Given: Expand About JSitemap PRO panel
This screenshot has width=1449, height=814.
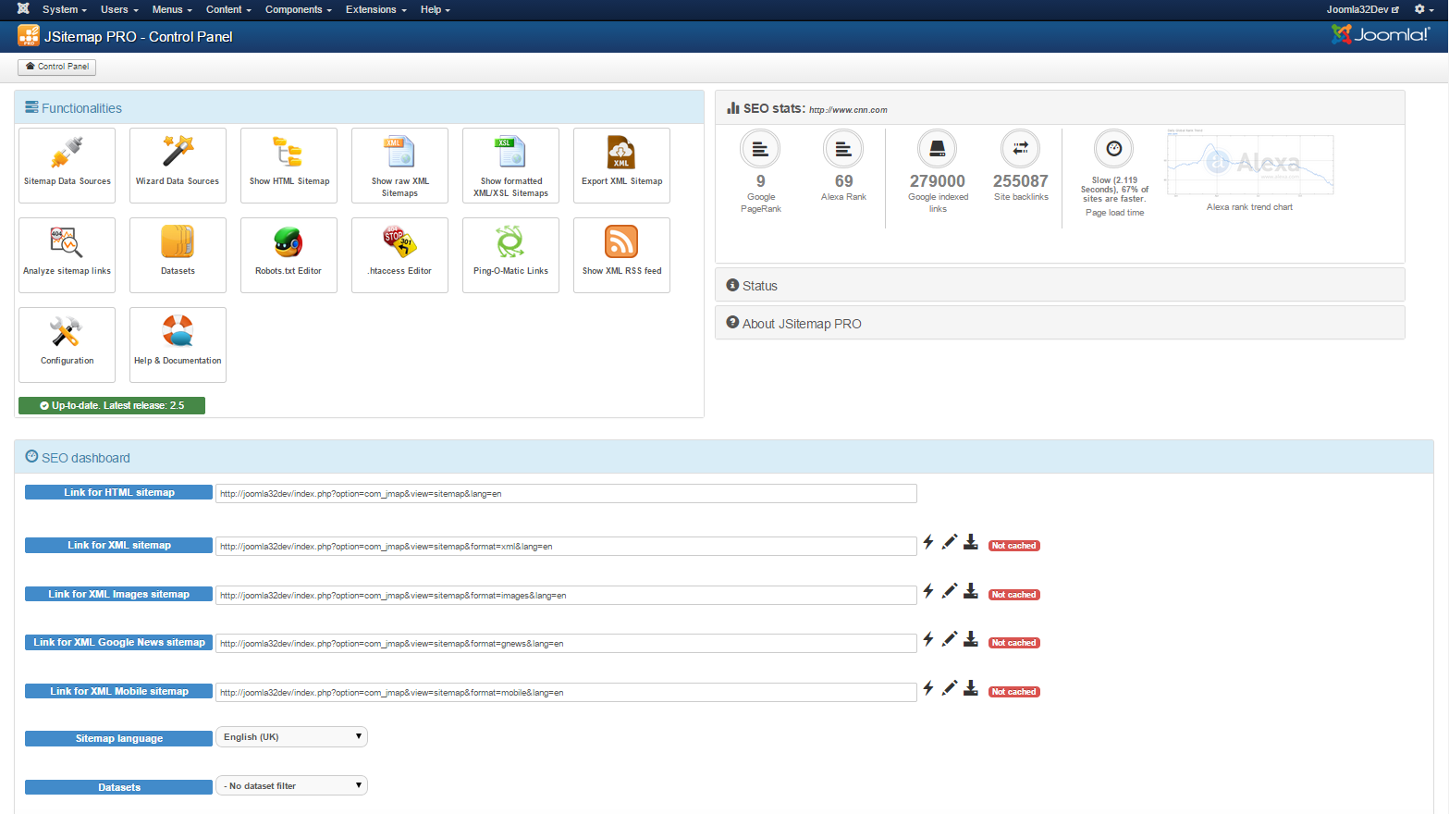Looking at the screenshot, I should pyautogui.click(x=801, y=324).
